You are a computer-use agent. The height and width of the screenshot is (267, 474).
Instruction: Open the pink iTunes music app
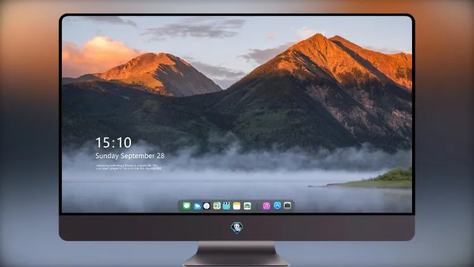click(x=266, y=206)
